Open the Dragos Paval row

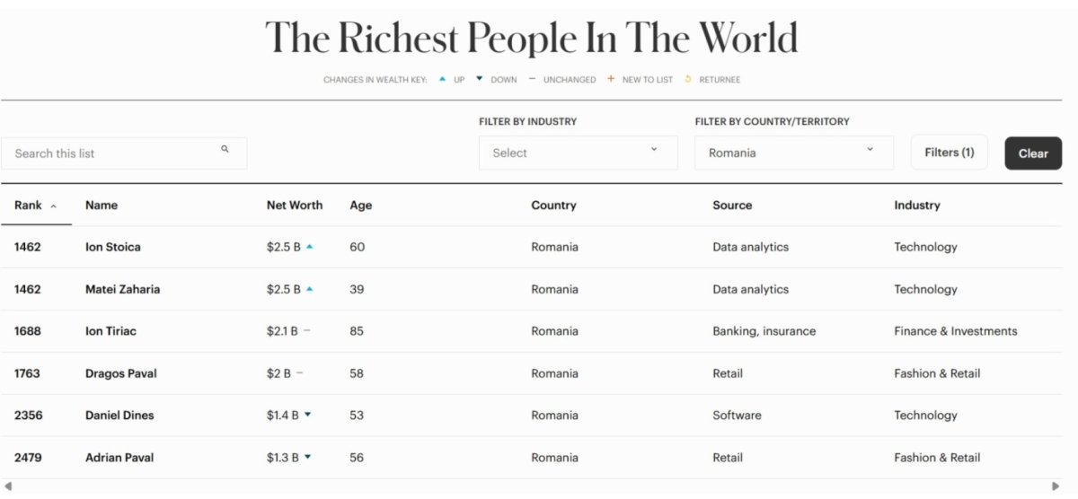click(x=120, y=373)
